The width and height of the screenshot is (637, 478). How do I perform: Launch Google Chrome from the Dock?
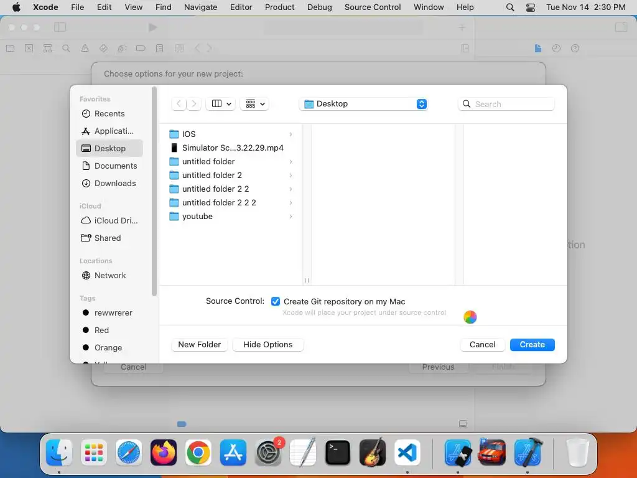click(198, 452)
